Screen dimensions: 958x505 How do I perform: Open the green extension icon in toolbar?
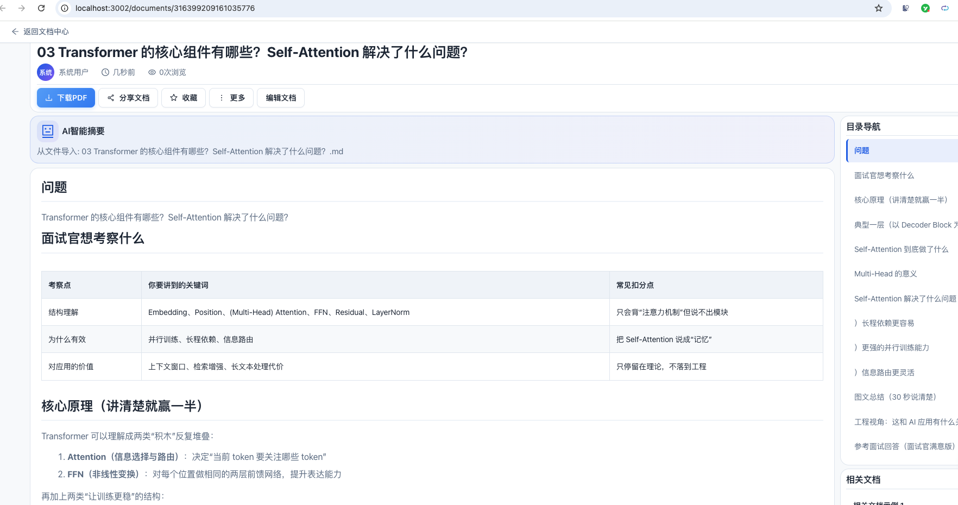tap(925, 8)
